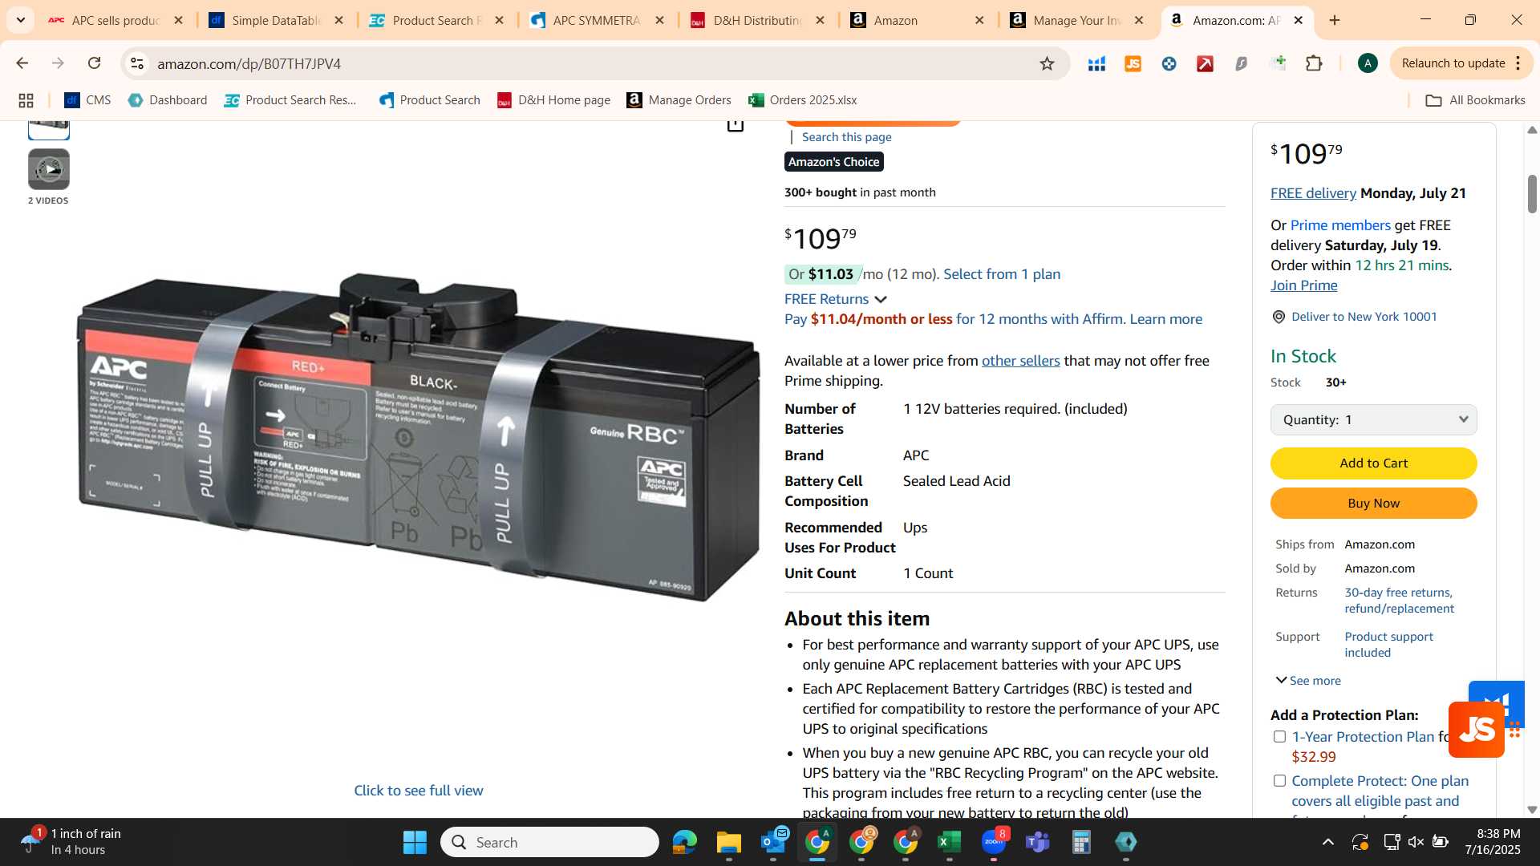
Task: Play the product video thumbnail
Action: [49, 169]
